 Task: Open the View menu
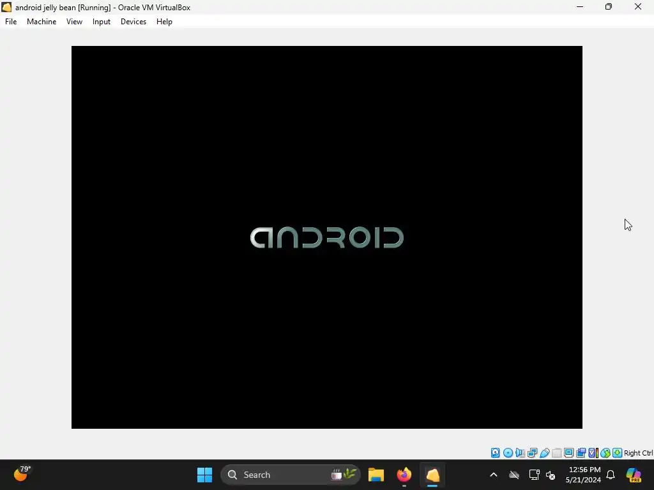coord(74,22)
